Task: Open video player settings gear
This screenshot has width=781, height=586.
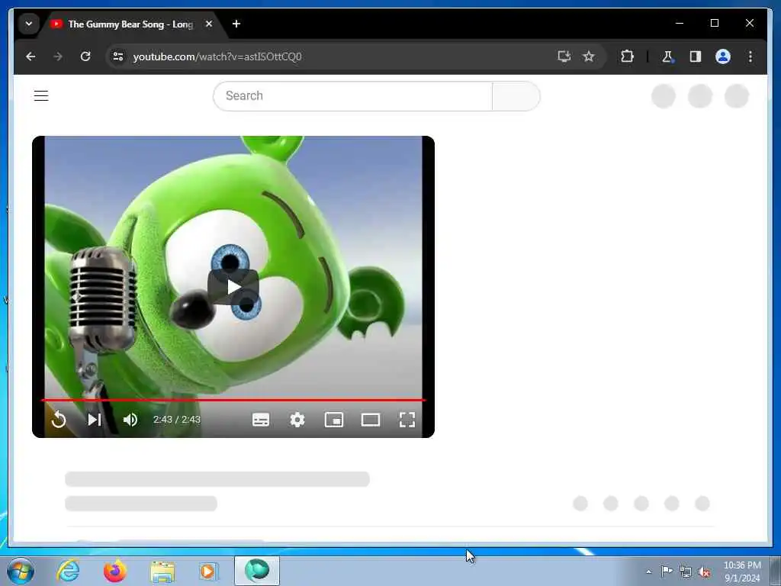Action: tap(297, 420)
